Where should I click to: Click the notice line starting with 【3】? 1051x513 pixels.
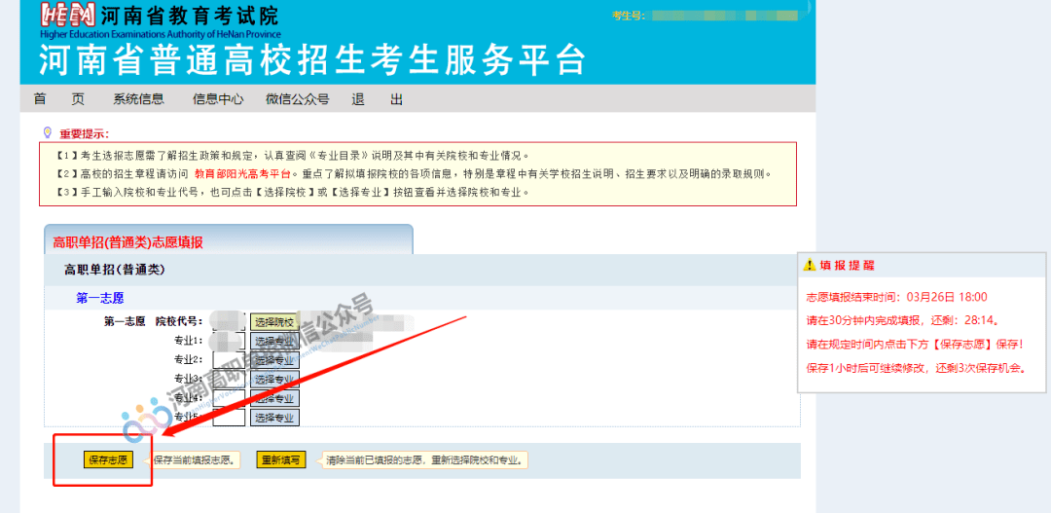coord(293,193)
